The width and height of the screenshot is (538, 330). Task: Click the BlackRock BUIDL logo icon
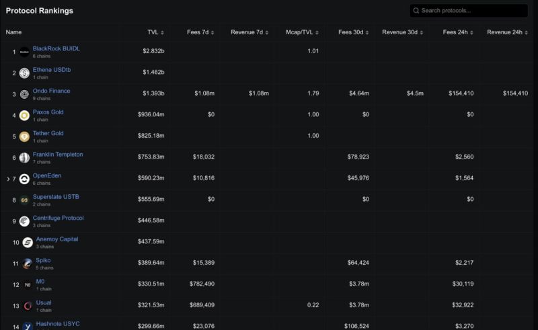(x=24, y=52)
